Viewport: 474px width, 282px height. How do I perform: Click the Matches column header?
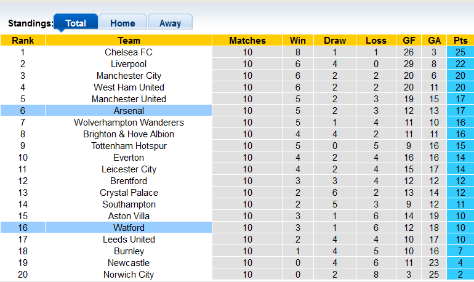click(247, 41)
